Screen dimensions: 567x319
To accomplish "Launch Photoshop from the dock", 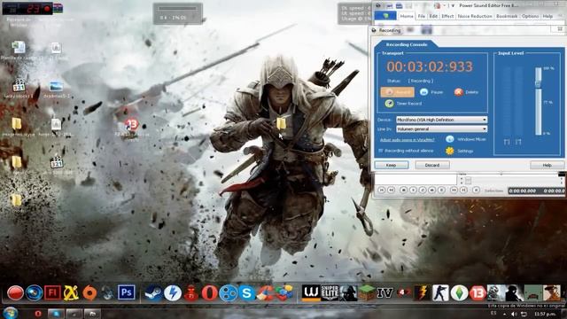I will click(x=127, y=292).
